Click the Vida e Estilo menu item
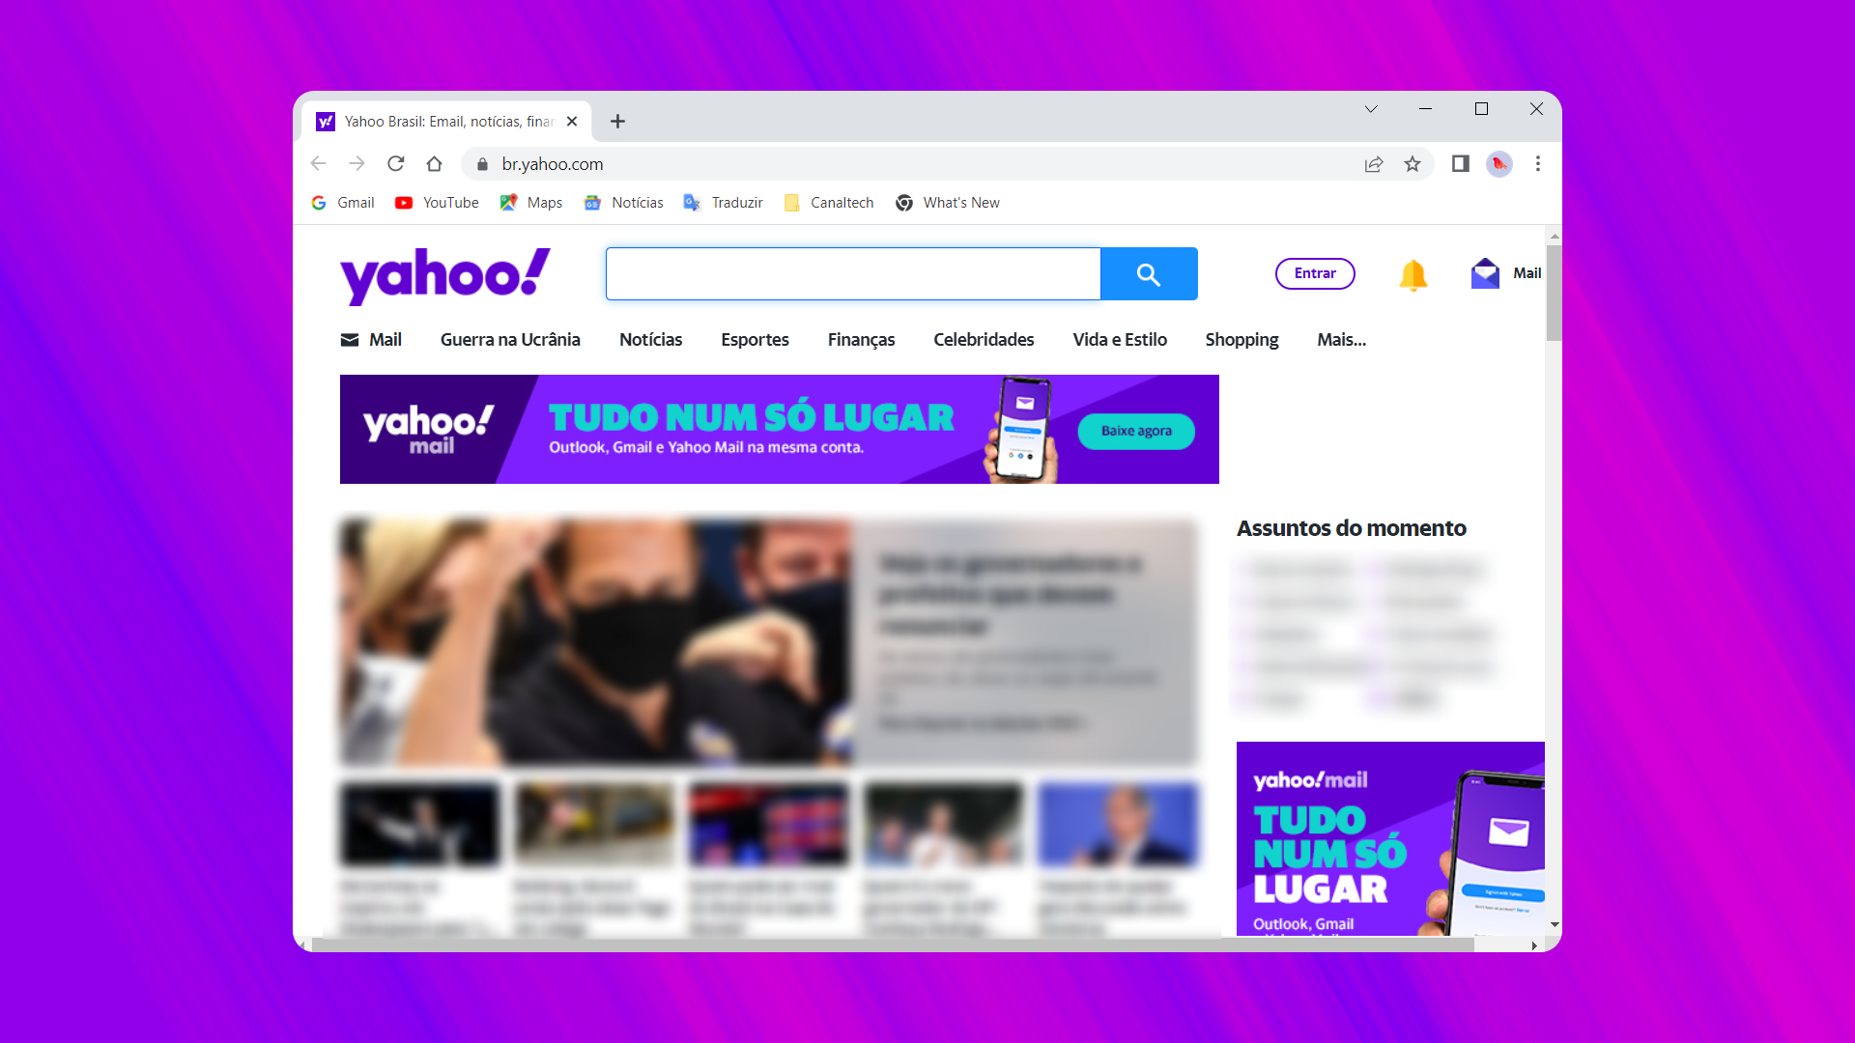1855x1043 pixels. [1119, 339]
